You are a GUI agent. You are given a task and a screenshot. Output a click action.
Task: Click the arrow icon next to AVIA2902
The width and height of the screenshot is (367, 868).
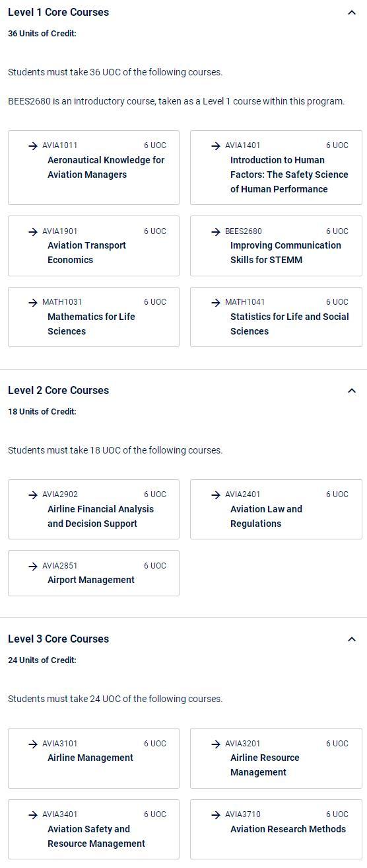point(33,495)
